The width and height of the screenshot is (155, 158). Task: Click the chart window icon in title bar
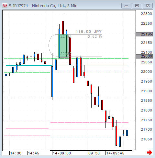(x=5, y=6)
